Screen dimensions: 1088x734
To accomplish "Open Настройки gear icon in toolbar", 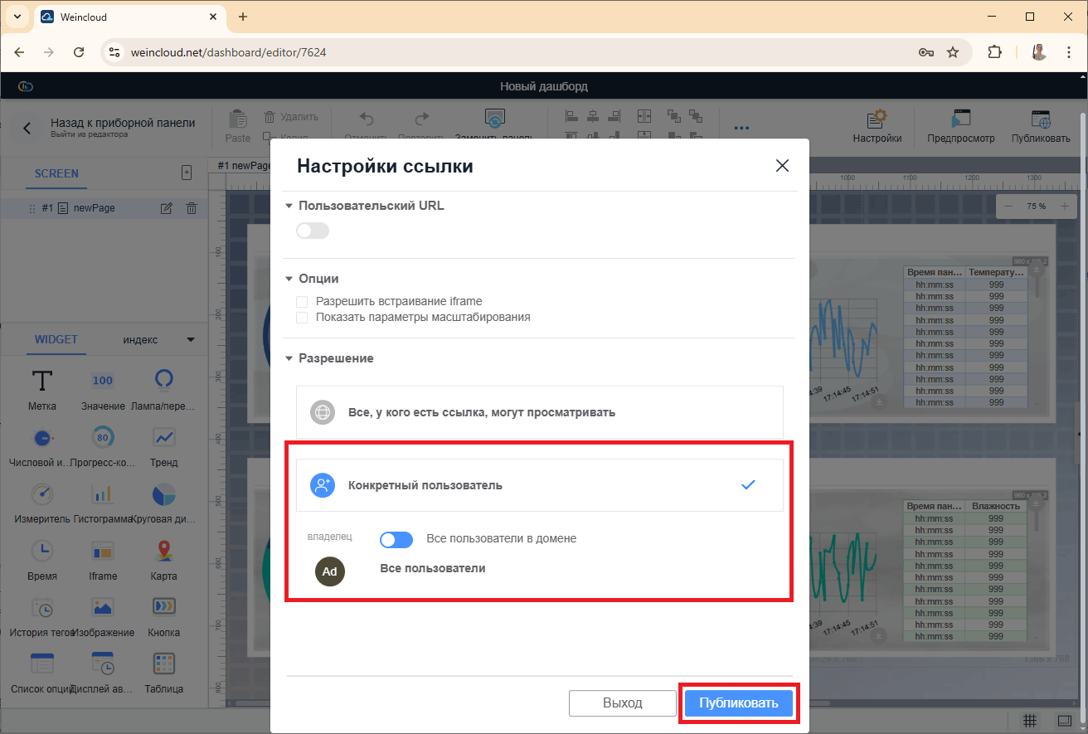I will [x=877, y=119].
